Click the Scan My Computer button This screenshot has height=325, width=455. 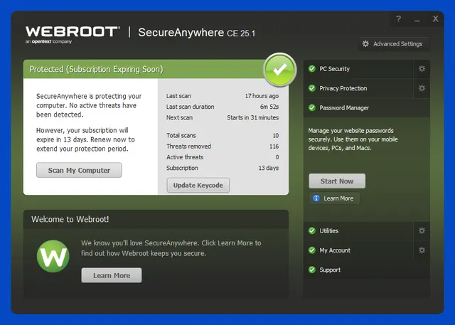pyautogui.click(x=79, y=170)
